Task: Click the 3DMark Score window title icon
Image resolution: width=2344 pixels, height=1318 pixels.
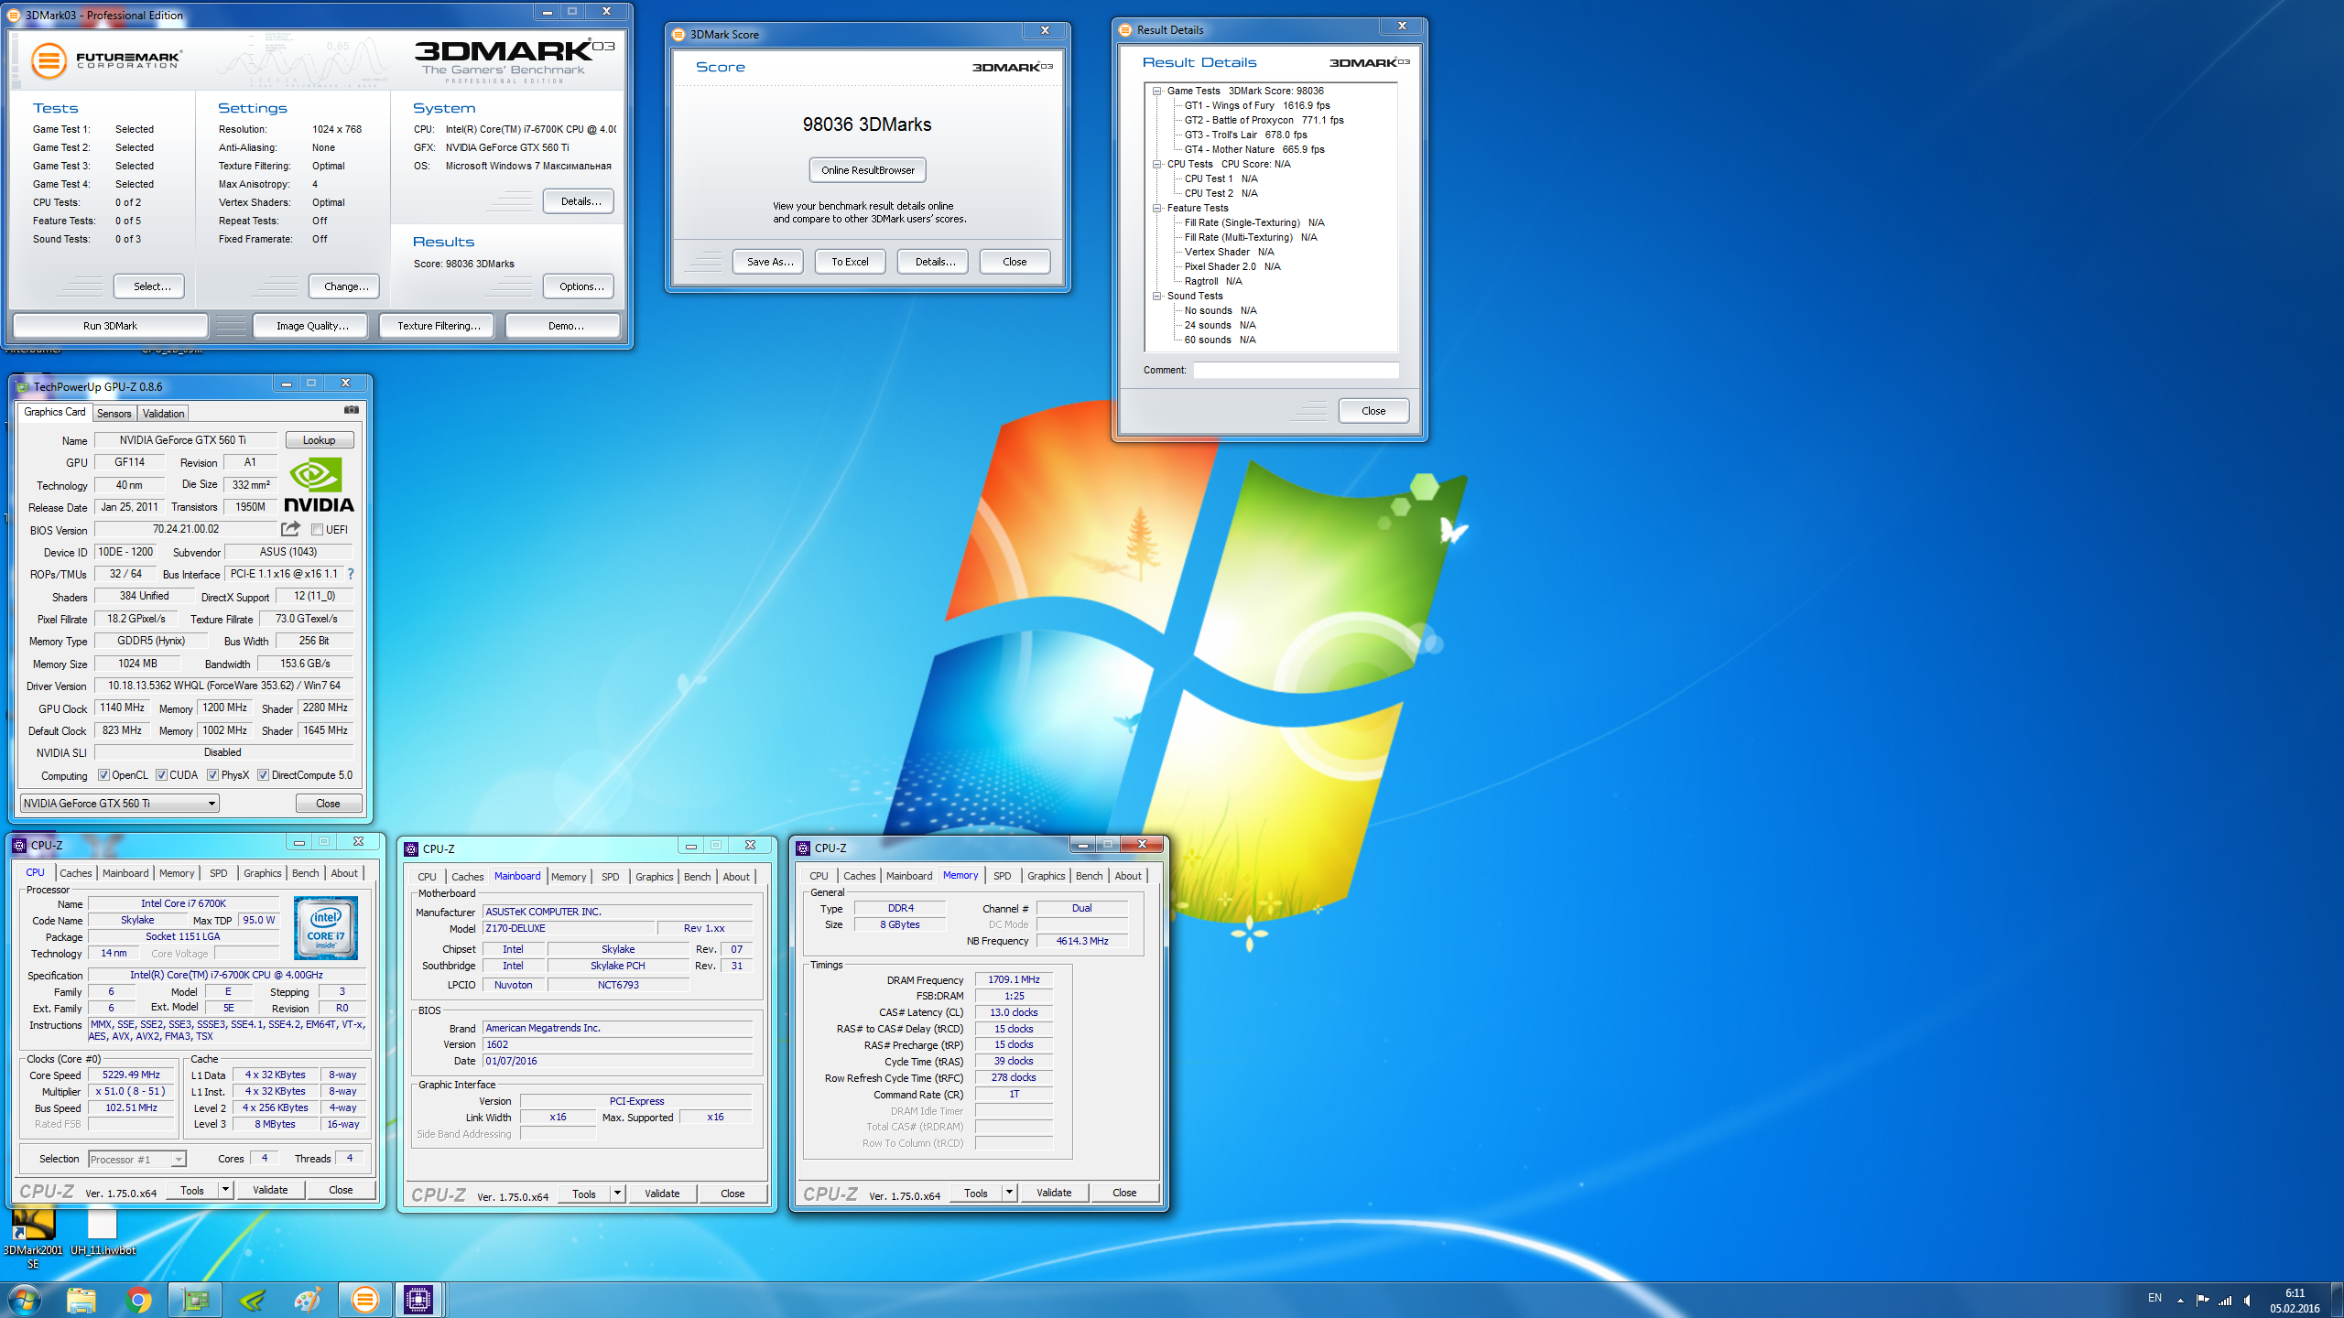Action: [x=678, y=34]
